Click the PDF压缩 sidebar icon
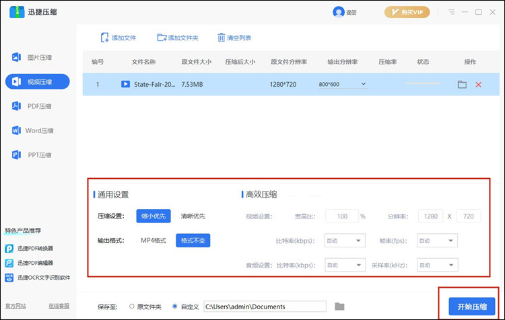Viewport: 505px width, 320px height. coord(16,106)
